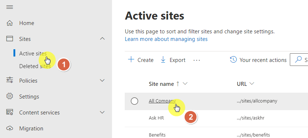This screenshot has height=138, width=308.
Task: Click the Home house icon
Action: tap(9, 23)
